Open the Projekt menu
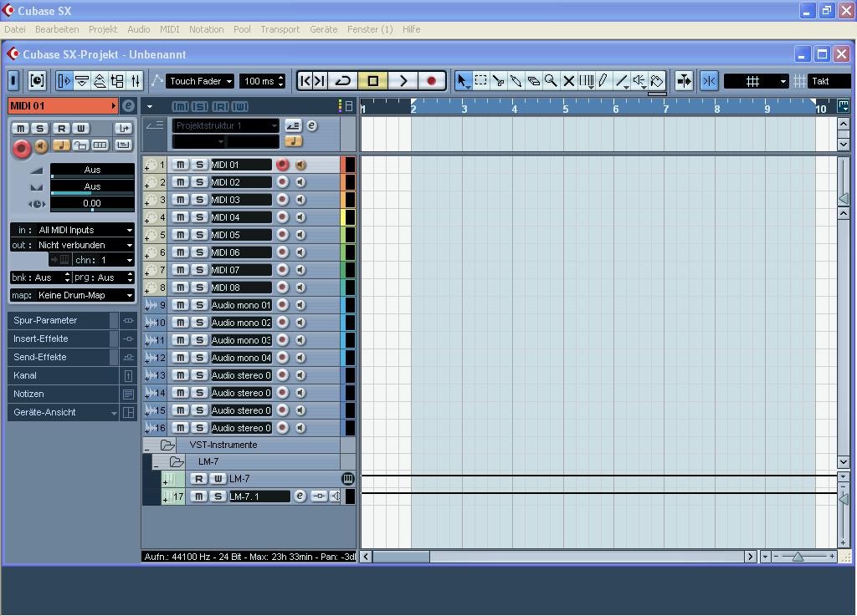 pyautogui.click(x=103, y=29)
